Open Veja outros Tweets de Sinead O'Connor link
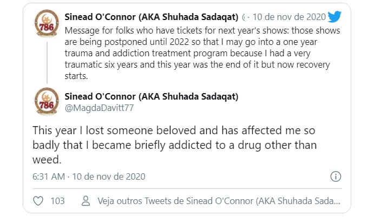Viewport: 381px width, 223px height. pyautogui.click(x=219, y=201)
